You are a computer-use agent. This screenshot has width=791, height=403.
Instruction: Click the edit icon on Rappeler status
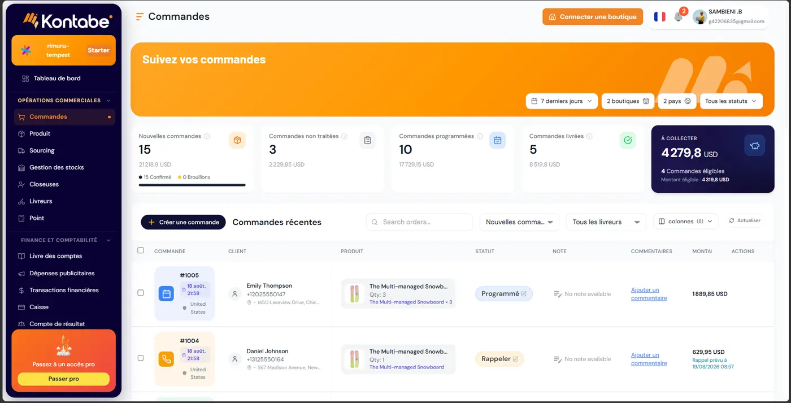tap(515, 359)
